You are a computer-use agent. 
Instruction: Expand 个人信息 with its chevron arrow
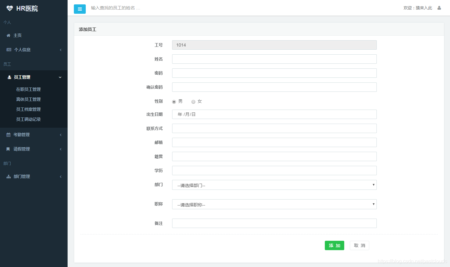coord(61,50)
